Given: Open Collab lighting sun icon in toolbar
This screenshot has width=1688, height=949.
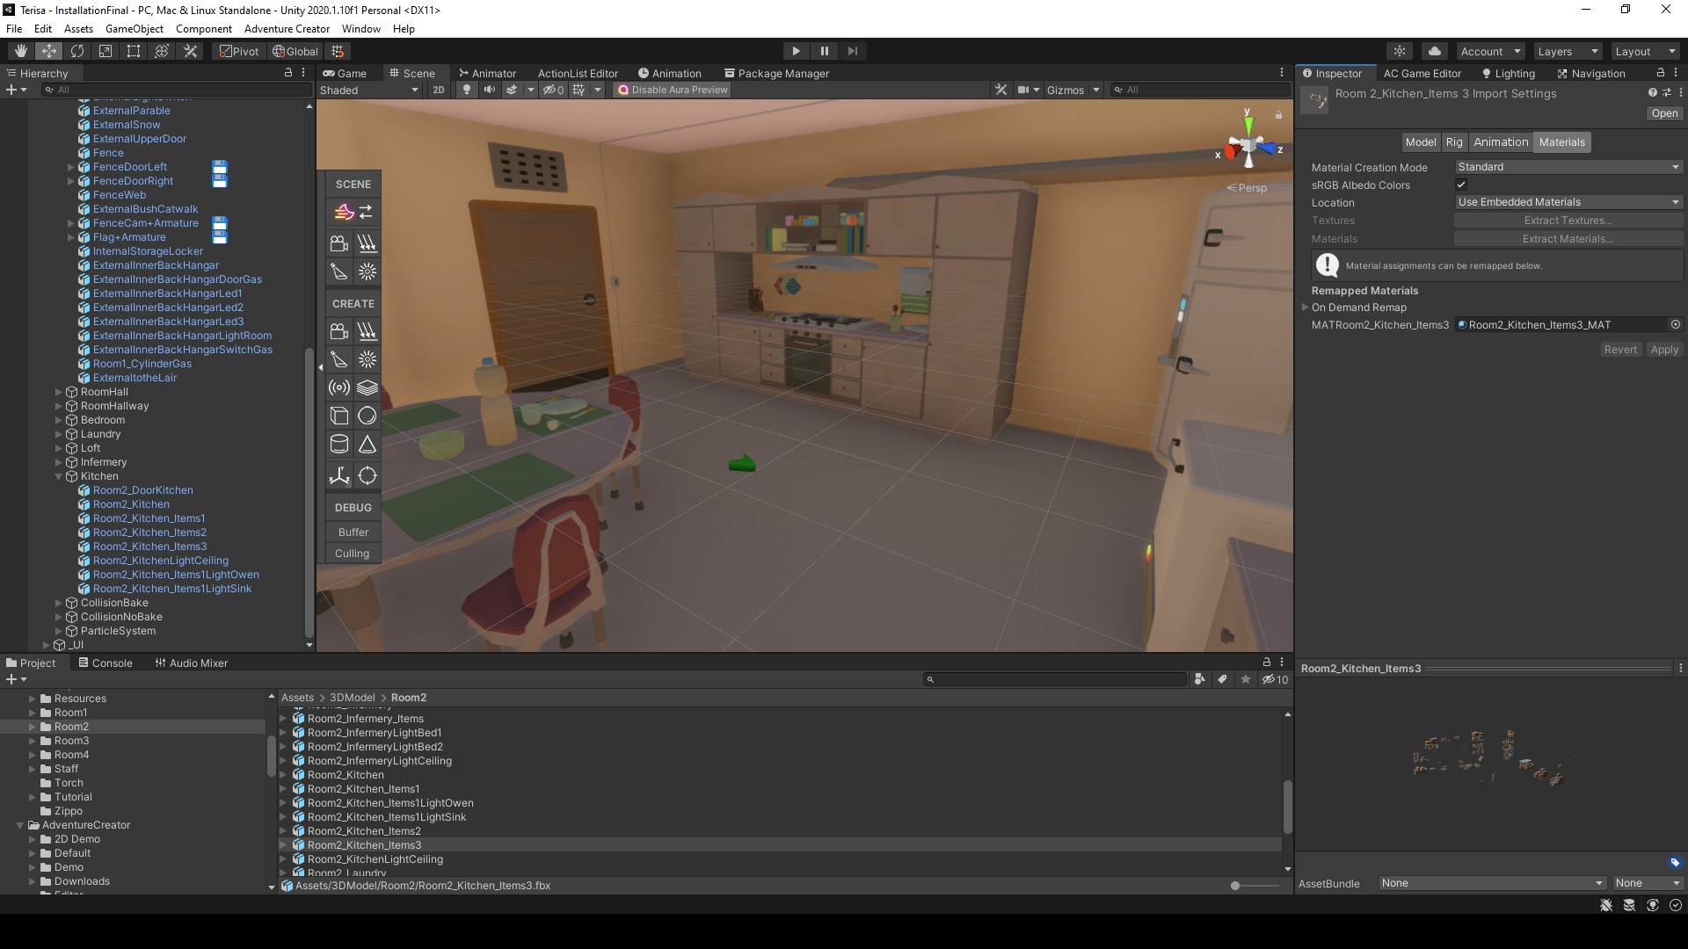Looking at the screenshot, I should pos(1400,51).
